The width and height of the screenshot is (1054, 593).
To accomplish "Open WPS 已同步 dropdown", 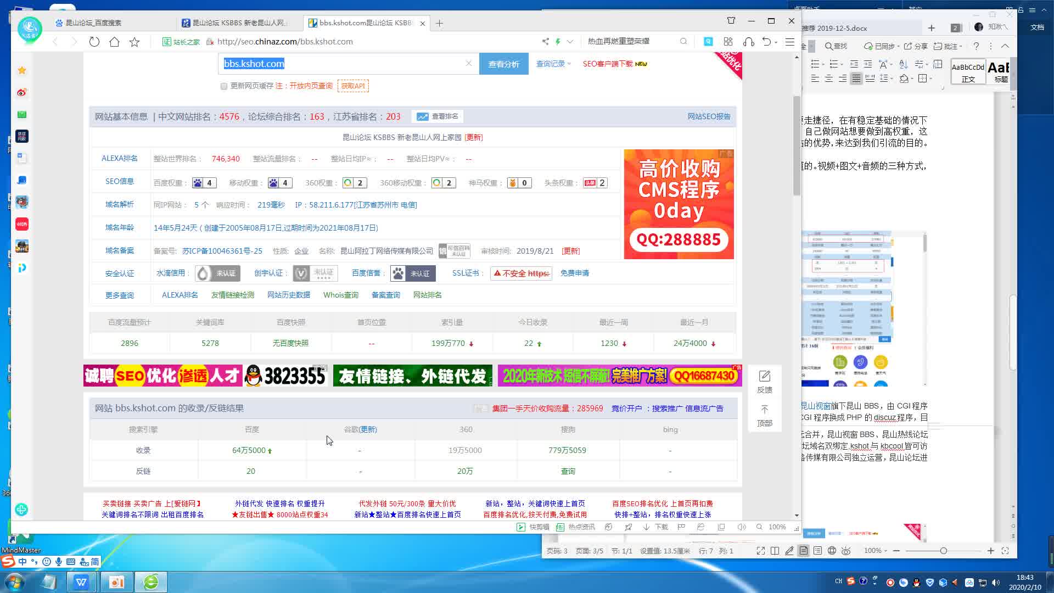I will pos(882,46).
